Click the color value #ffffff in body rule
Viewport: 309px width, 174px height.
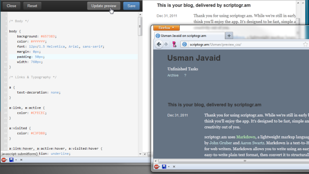[x=38, y=42]
